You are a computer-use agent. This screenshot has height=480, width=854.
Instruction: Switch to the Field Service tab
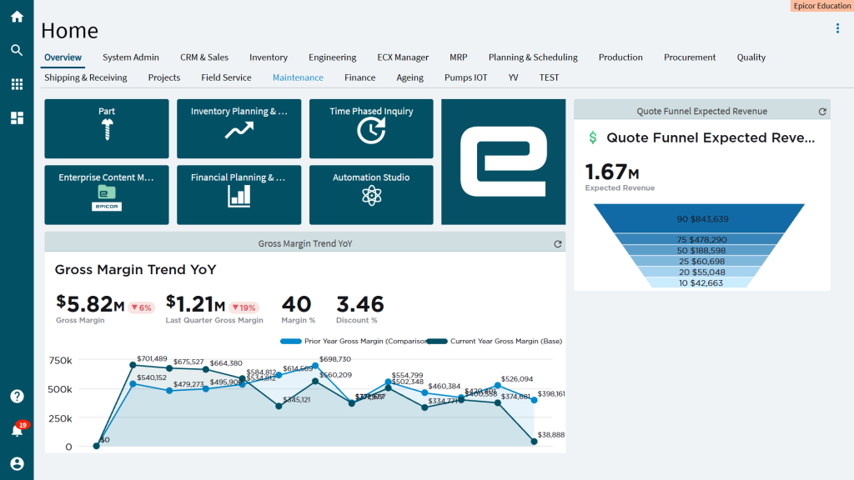pyautogui.click(x=226, y=77)
